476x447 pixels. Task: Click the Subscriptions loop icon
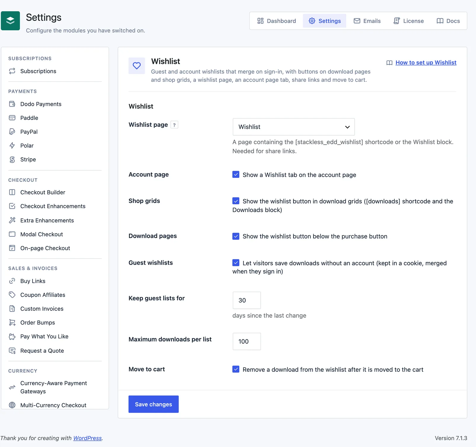[12, 71]
